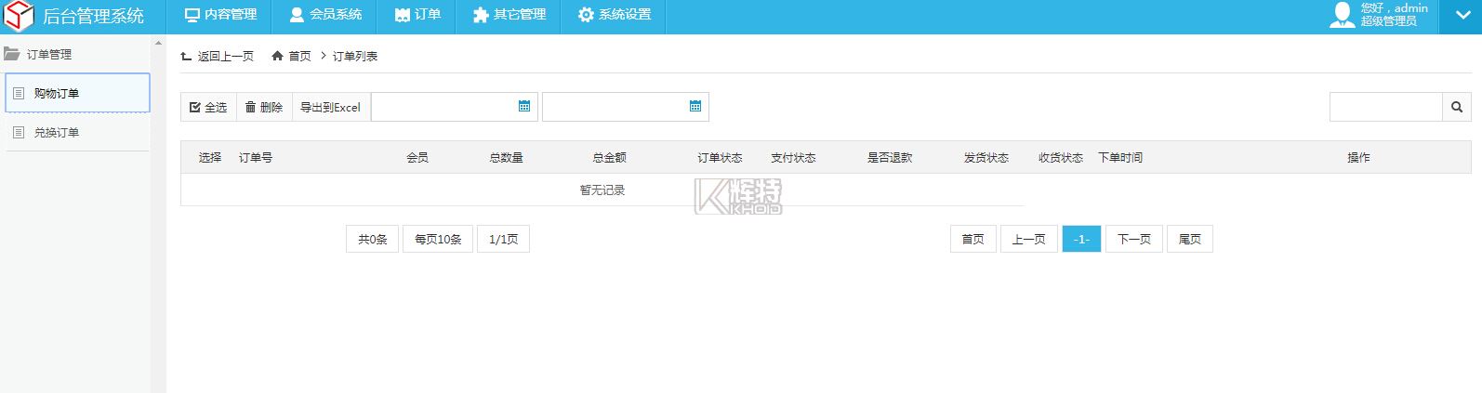Open the 会员系统 menu
Image resolution: width=1482 pixels, height=393 pixels.
point(325,16)
